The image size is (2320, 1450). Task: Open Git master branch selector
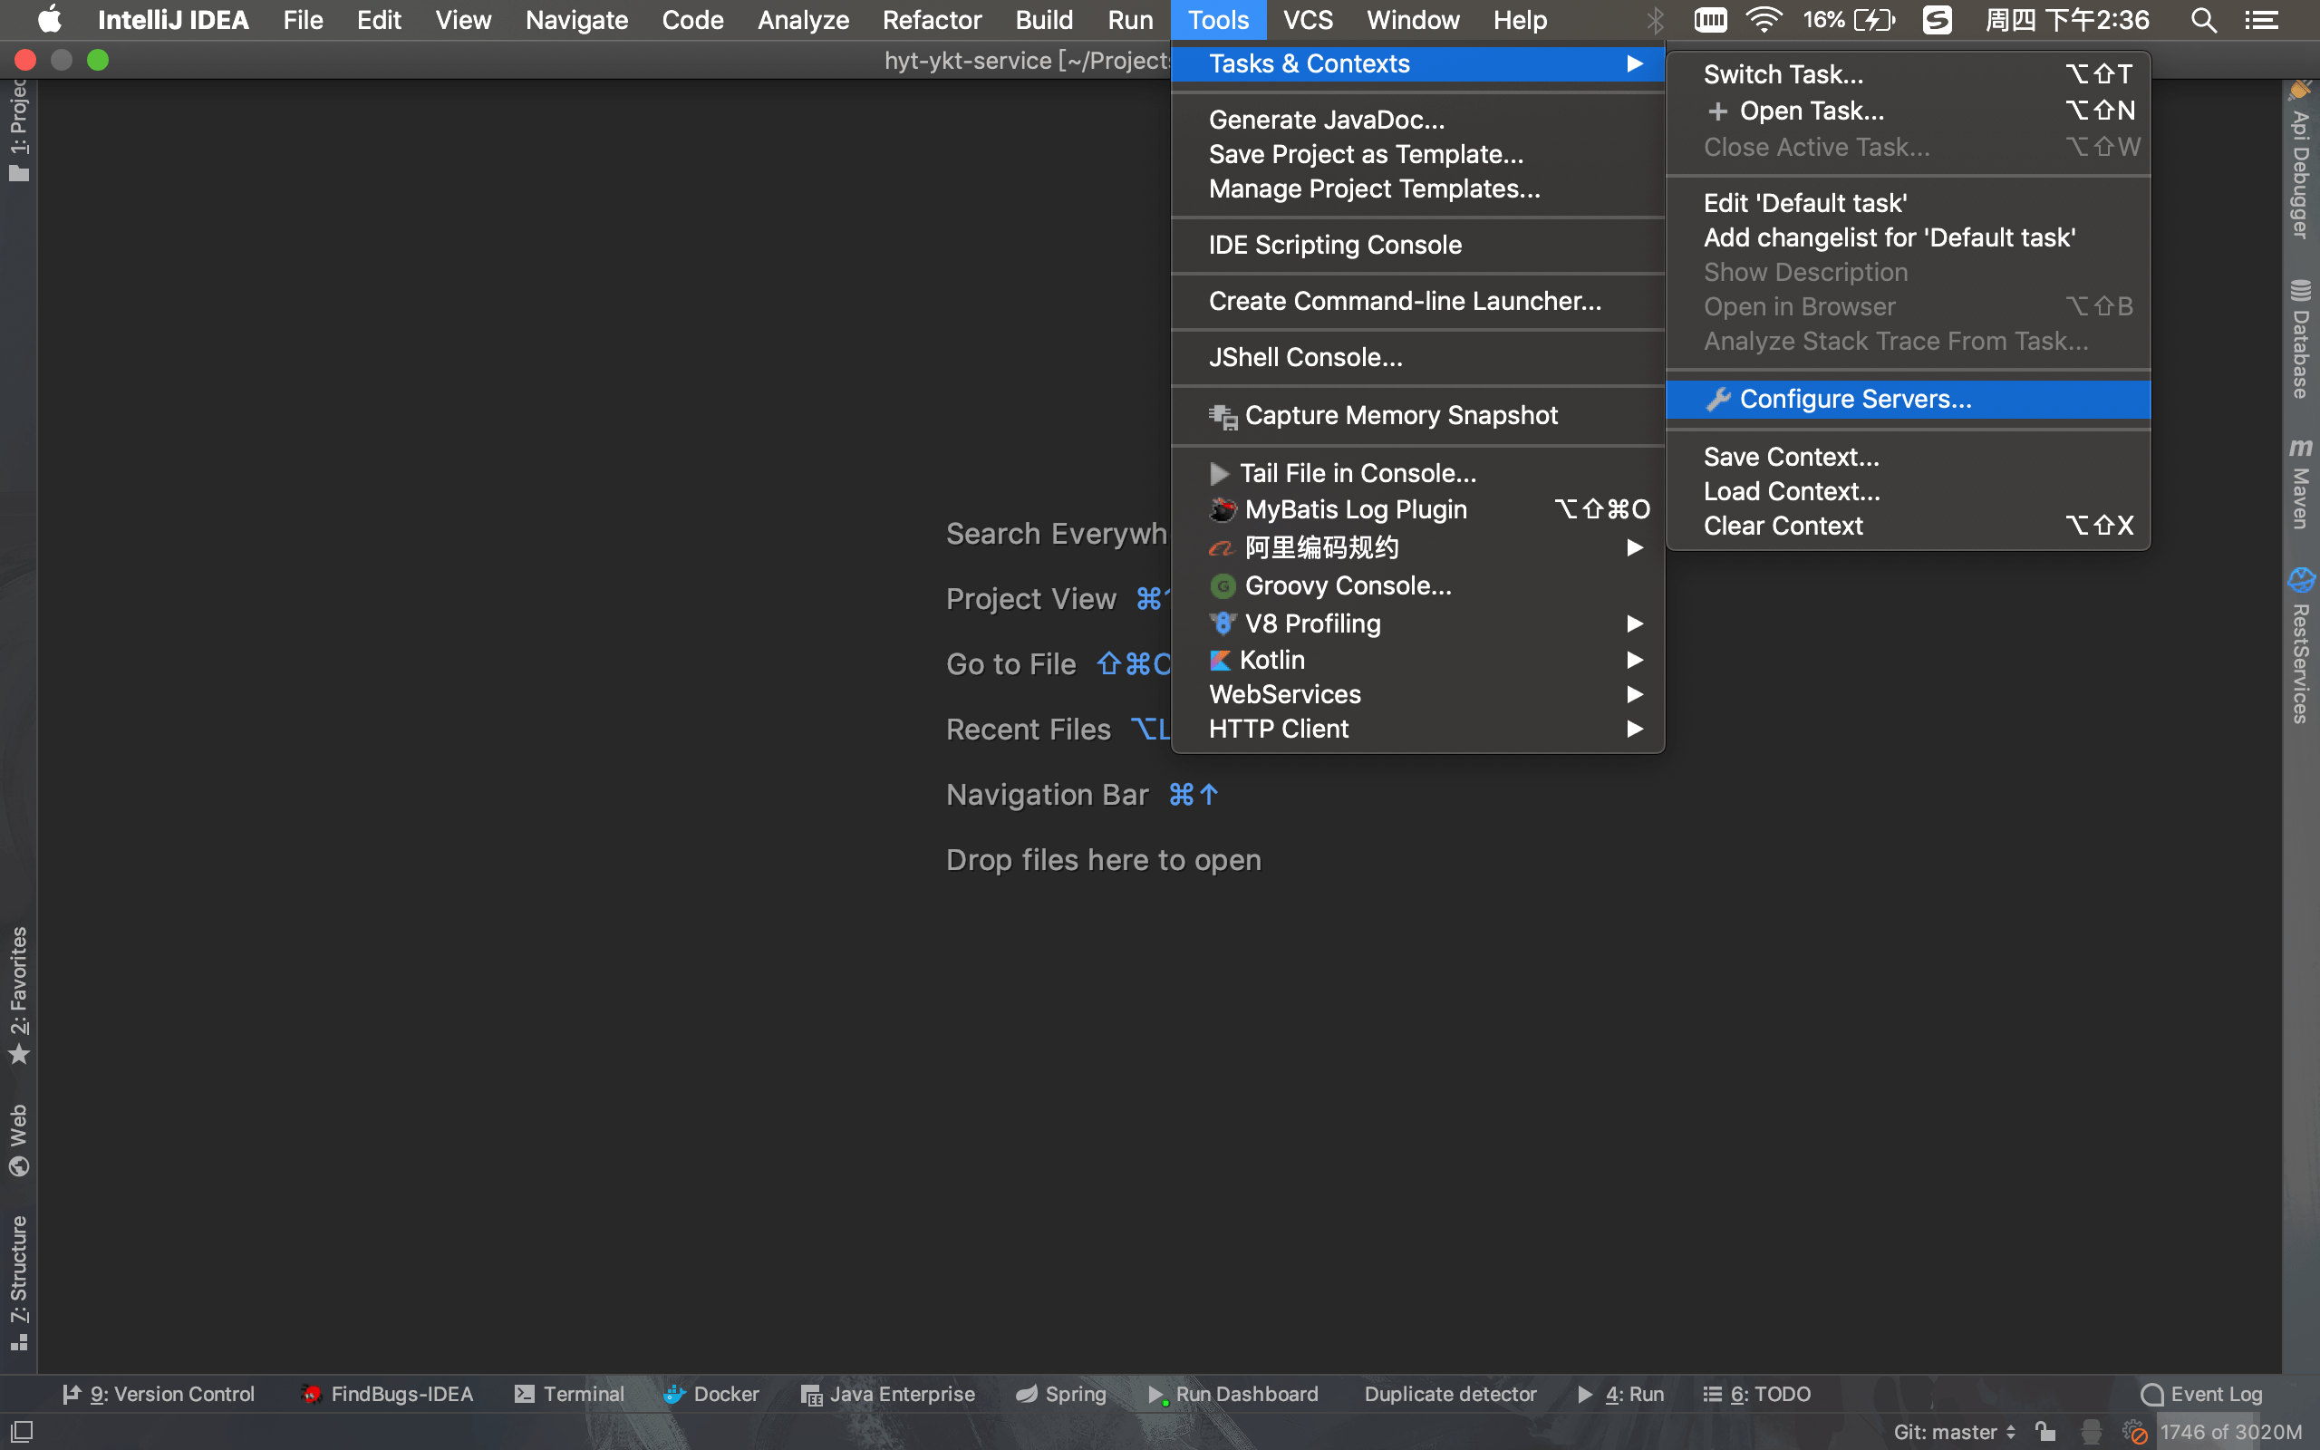(x=1954, y=1432)
